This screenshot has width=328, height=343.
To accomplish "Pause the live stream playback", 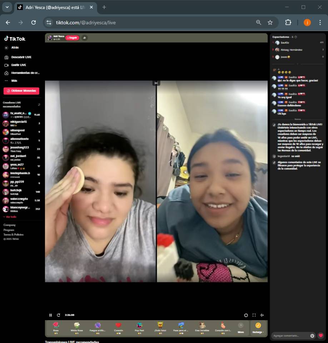I will click(50, 315).
